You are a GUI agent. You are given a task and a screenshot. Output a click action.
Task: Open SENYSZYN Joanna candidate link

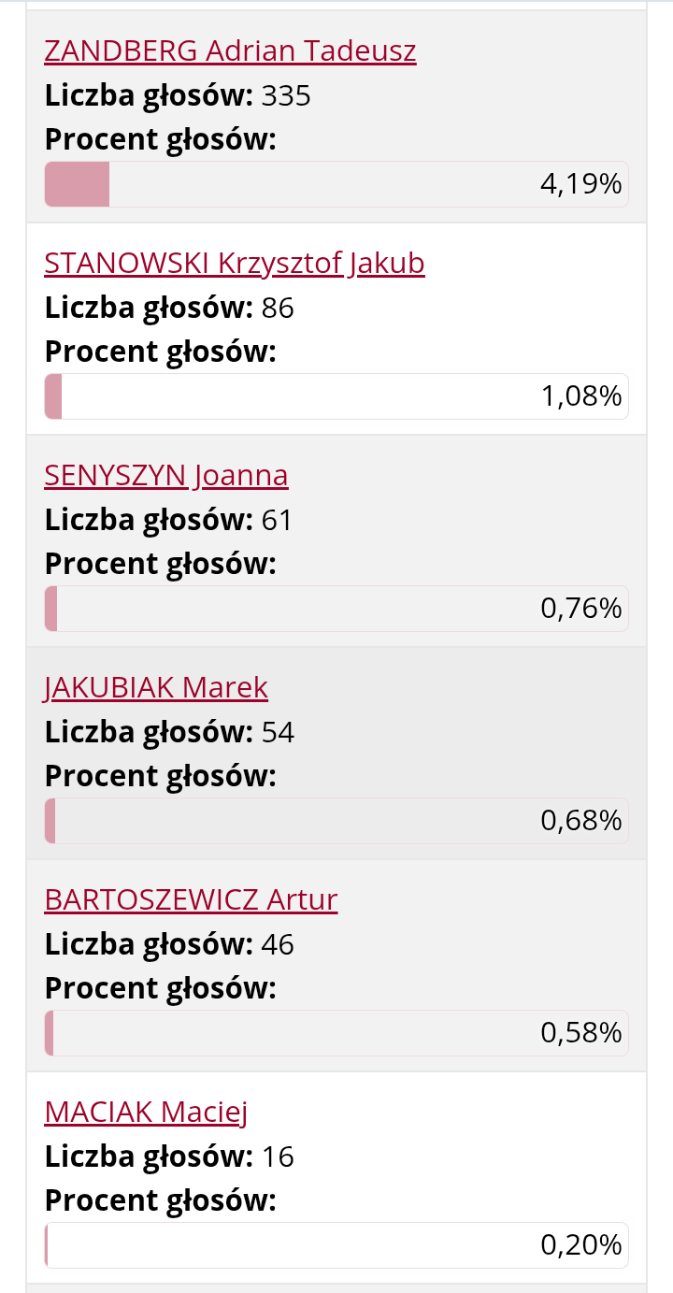coord(166,475)
